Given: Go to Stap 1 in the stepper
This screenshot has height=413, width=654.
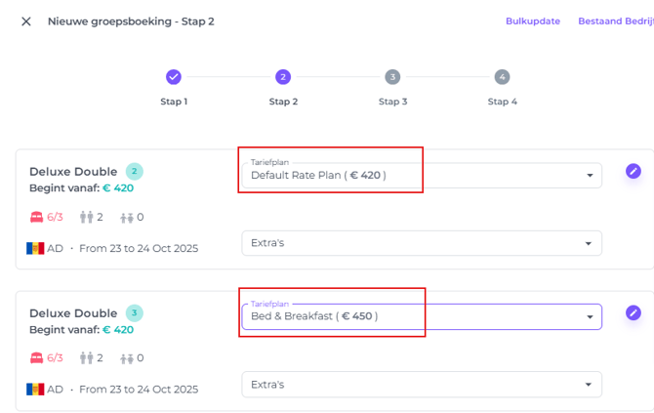Looking at the screenshot, I should click(174, 77).
